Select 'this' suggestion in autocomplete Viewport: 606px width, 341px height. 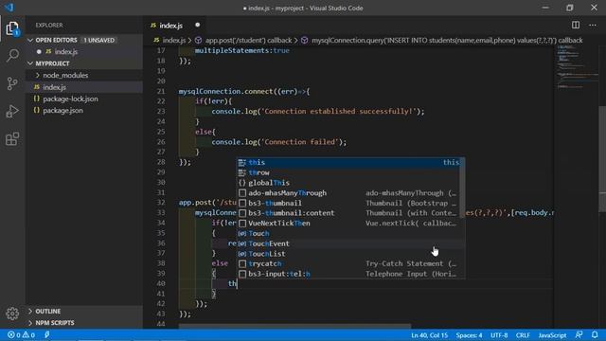348,162
